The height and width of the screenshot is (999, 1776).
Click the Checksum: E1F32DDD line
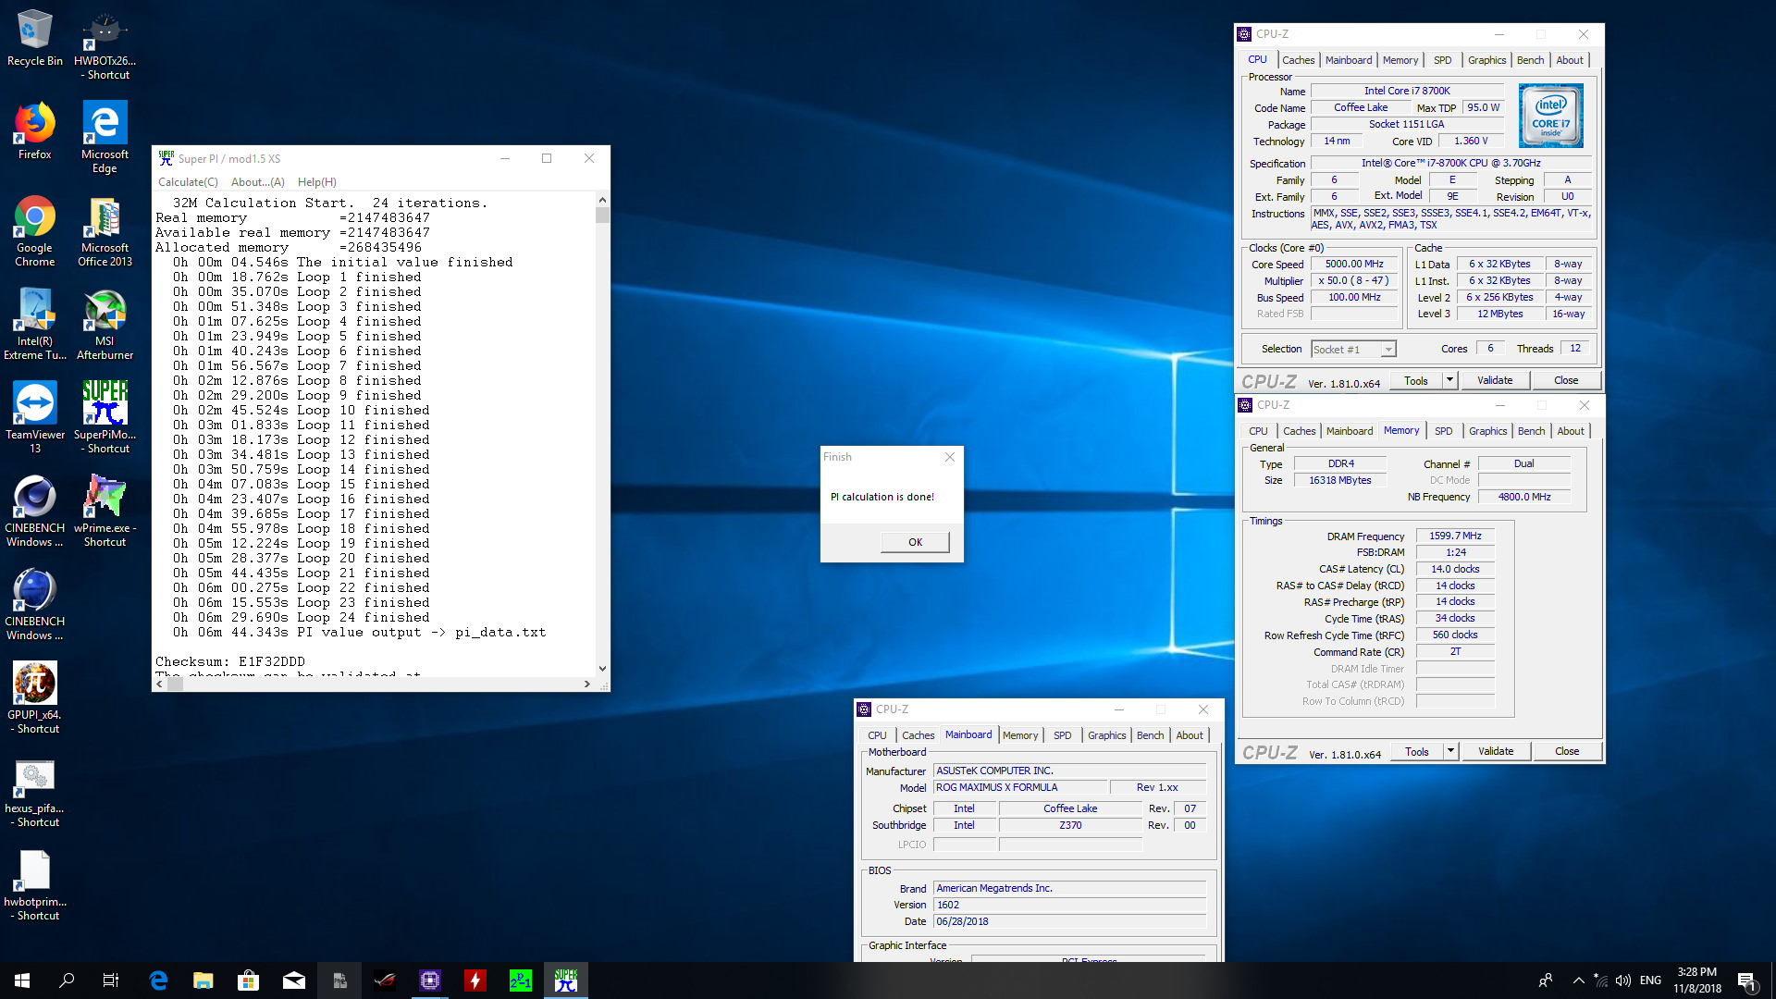click(229, 662)
